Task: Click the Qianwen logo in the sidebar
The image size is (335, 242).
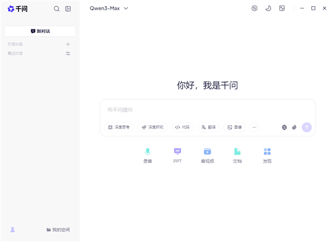Action: (17, 9)
